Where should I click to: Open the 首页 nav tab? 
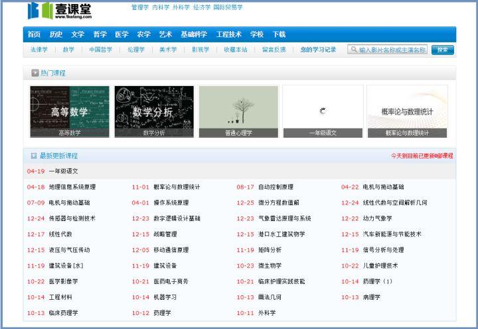tap(34, 34)
